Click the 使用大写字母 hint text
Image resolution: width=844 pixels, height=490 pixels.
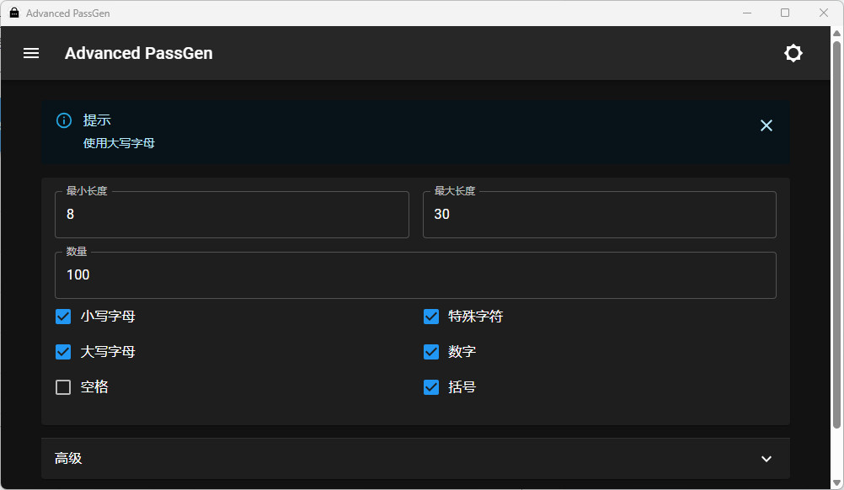(119, 143)
